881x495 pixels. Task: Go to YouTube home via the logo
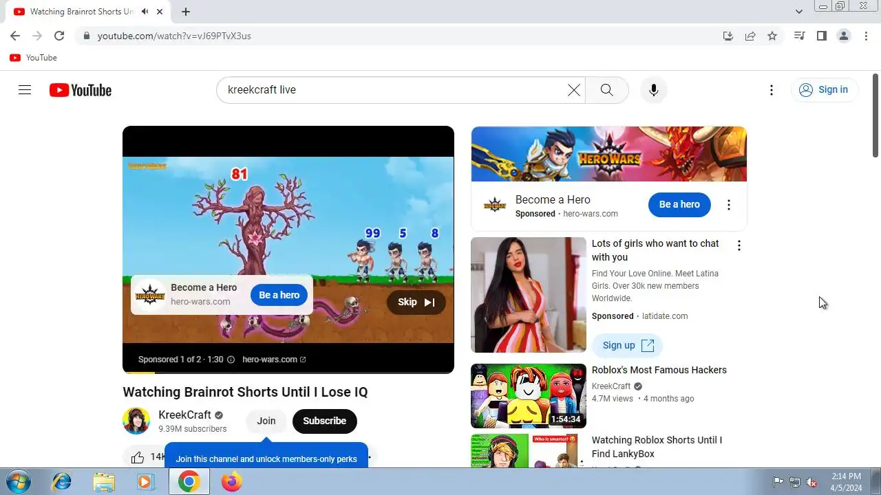(81, 90)
